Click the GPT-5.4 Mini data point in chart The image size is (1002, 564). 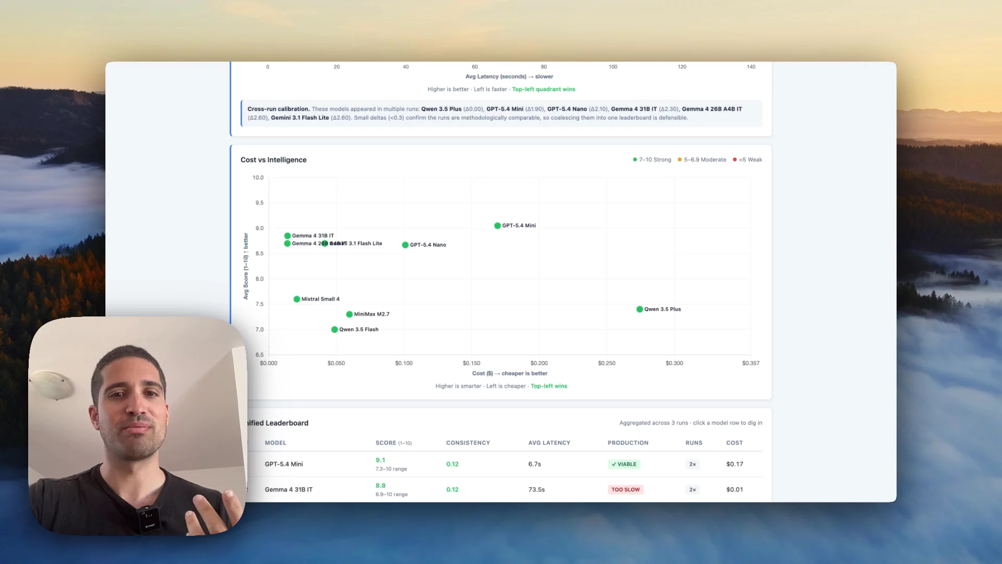tap(497, 226)
